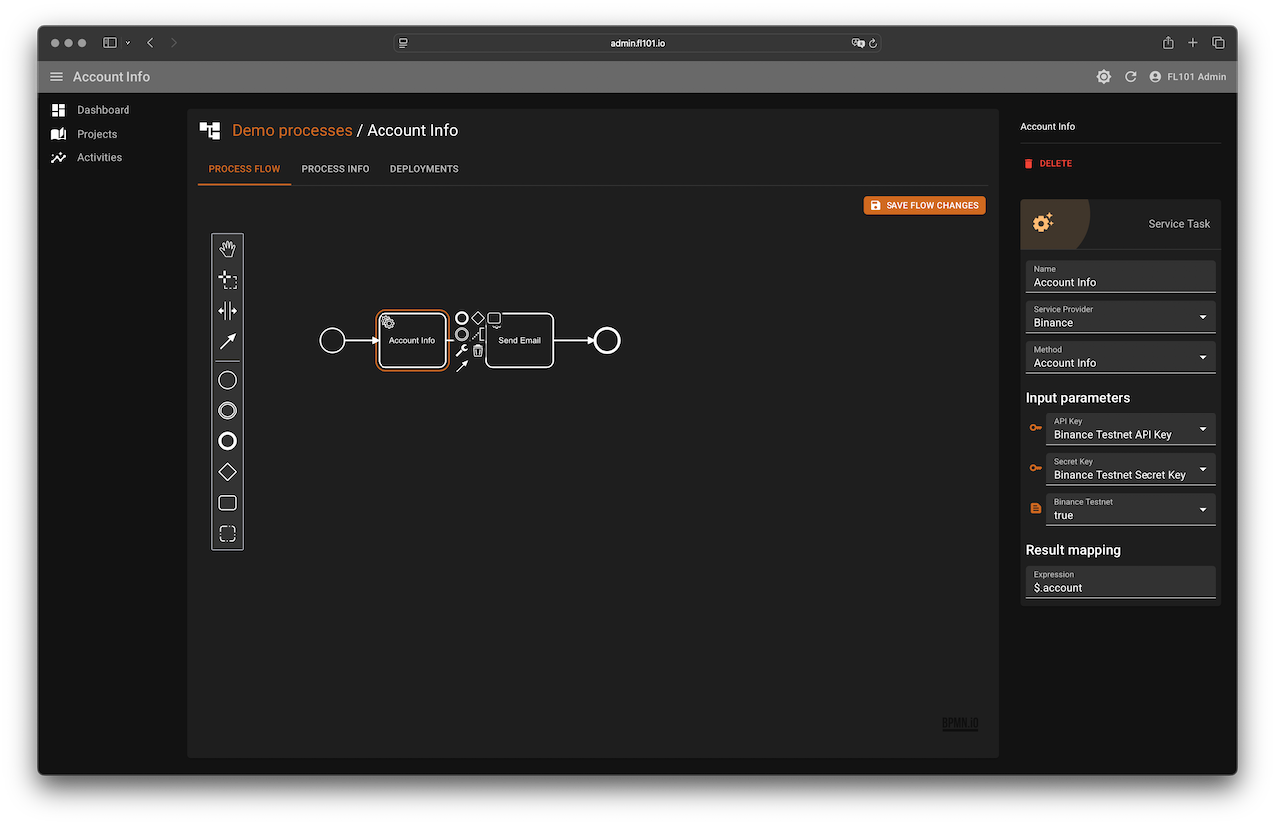Viewport: 1275px width, 825px height.
Task: Click Save Flow Changes button
Action: 924,205
